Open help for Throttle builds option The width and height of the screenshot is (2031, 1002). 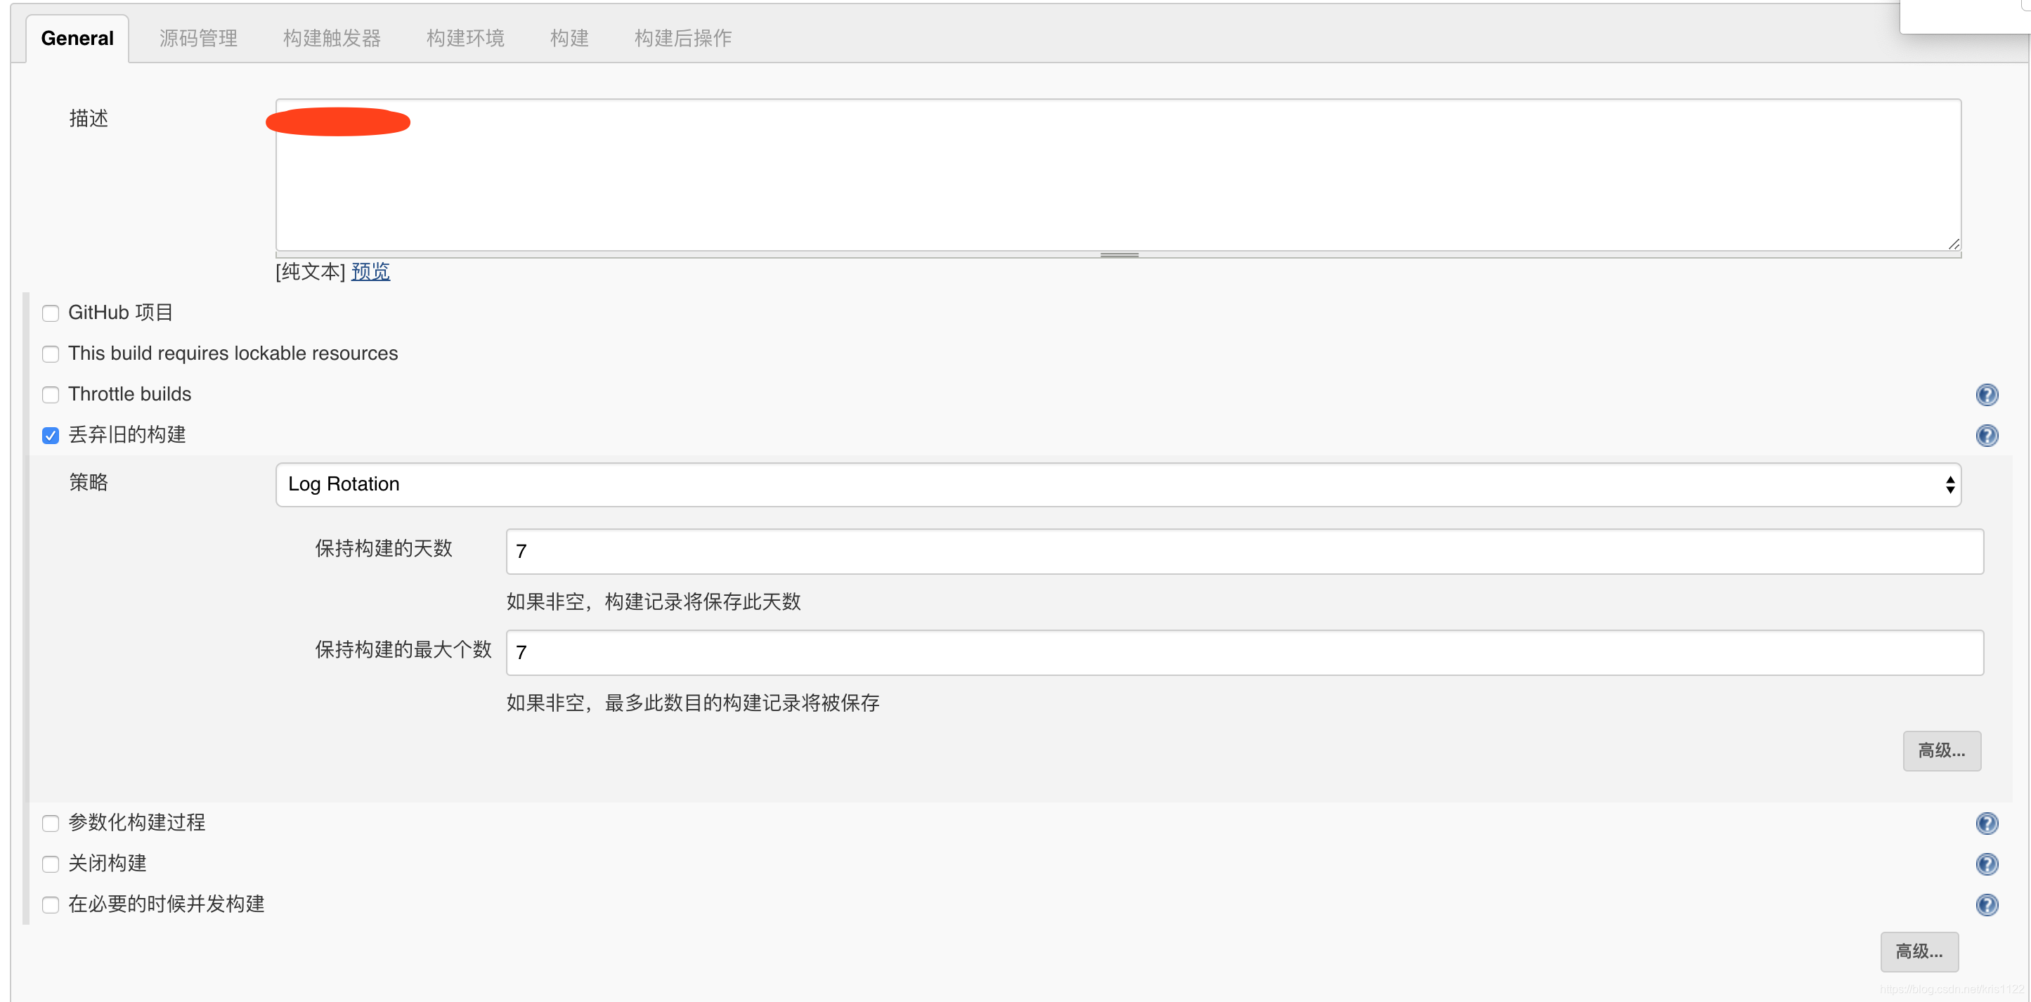click(1986, 394)
